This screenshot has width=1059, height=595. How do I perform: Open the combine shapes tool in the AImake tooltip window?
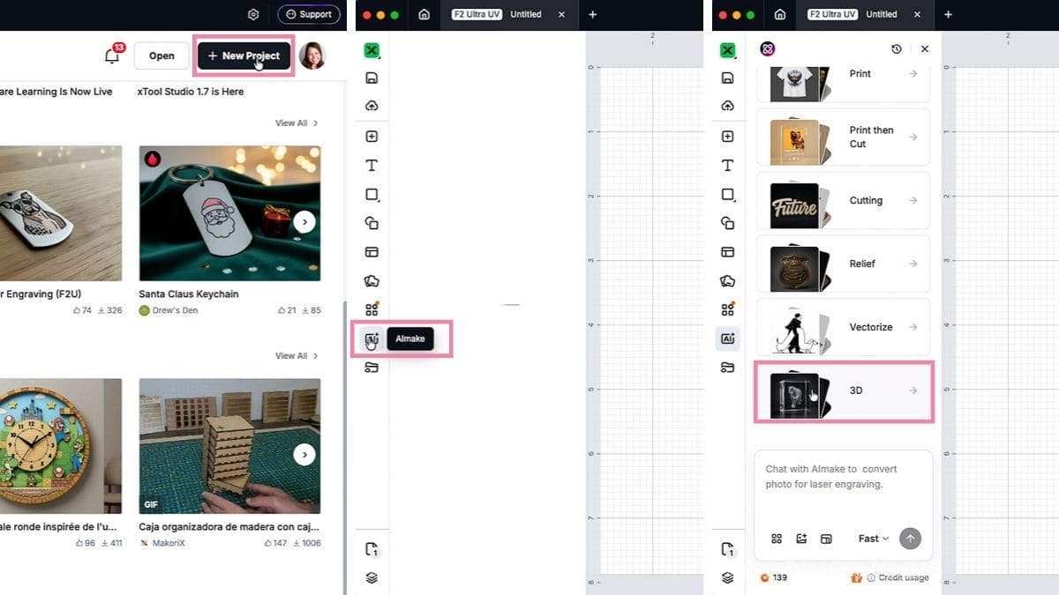(372, 223)
